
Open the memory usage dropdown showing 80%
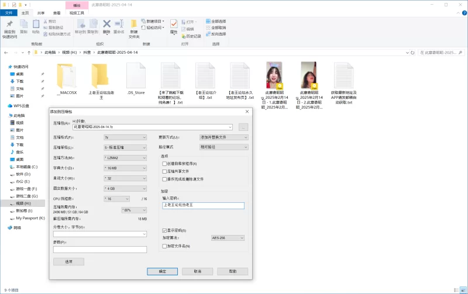134,210
